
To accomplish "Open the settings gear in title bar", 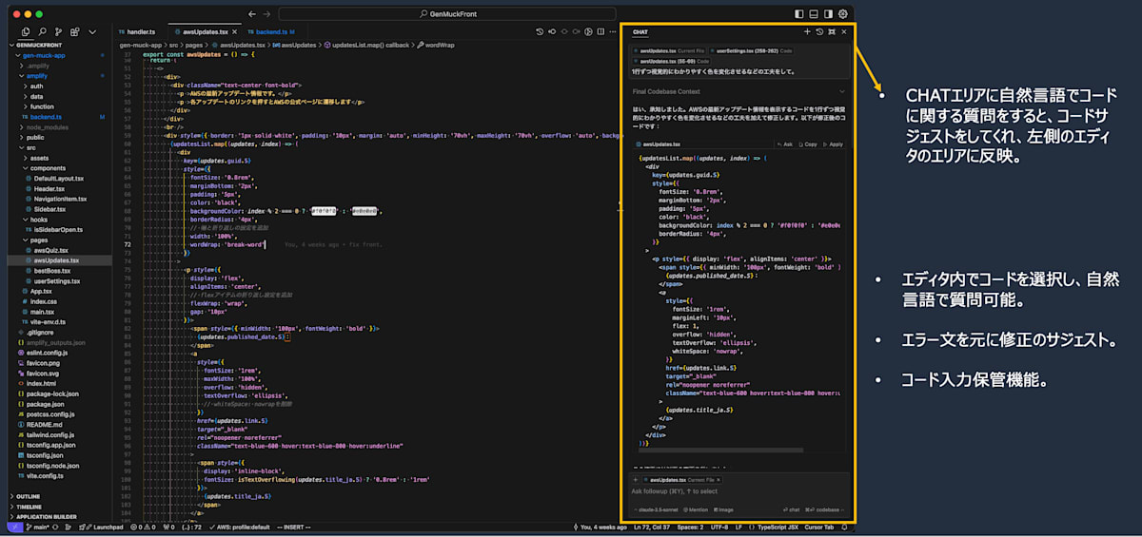I will tap(842, 13).
